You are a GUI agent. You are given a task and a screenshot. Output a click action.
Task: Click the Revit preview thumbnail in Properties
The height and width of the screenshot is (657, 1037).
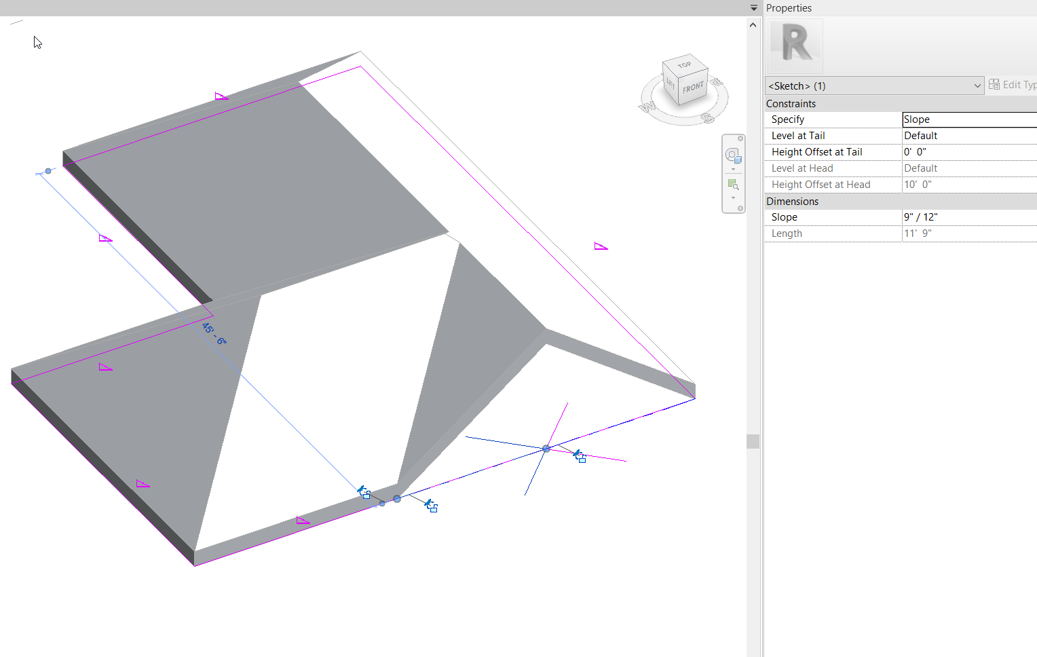pyautogui.click(x=794, y=45)
